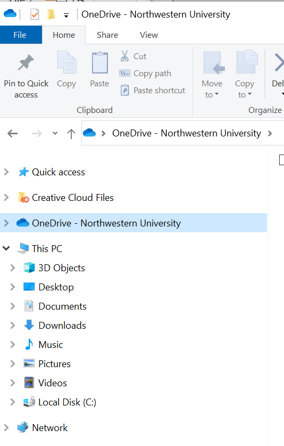Click the Music note icon

[29, 344]
